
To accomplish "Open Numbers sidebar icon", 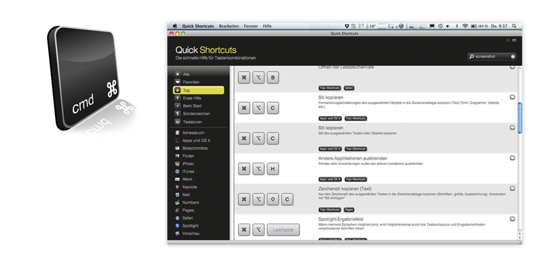I will 177,202.
